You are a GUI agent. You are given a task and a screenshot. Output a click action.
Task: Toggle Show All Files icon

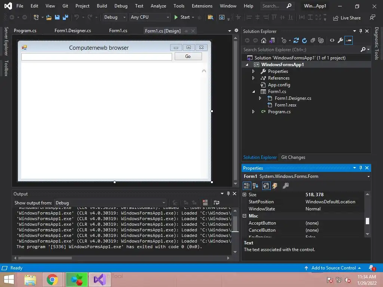[321, 40]
